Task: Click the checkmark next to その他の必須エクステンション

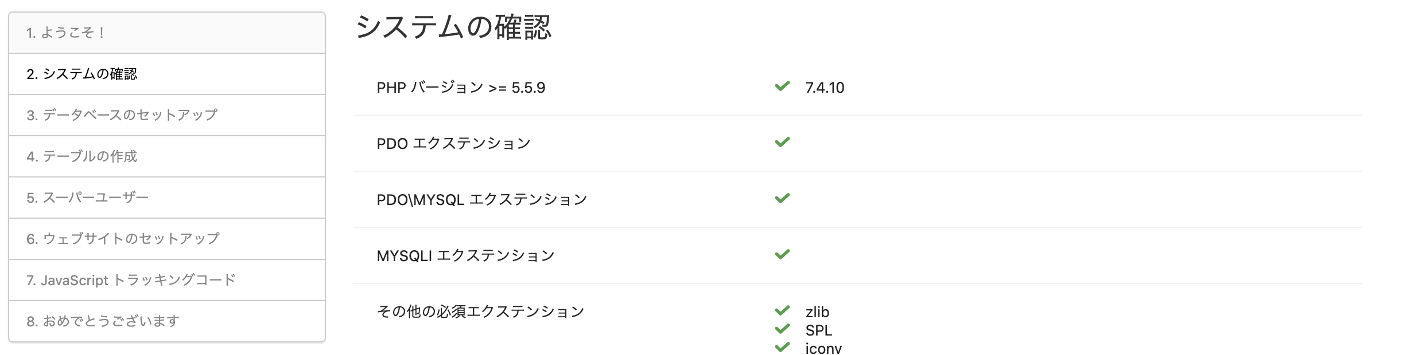Action: click(x=782, y=311)
